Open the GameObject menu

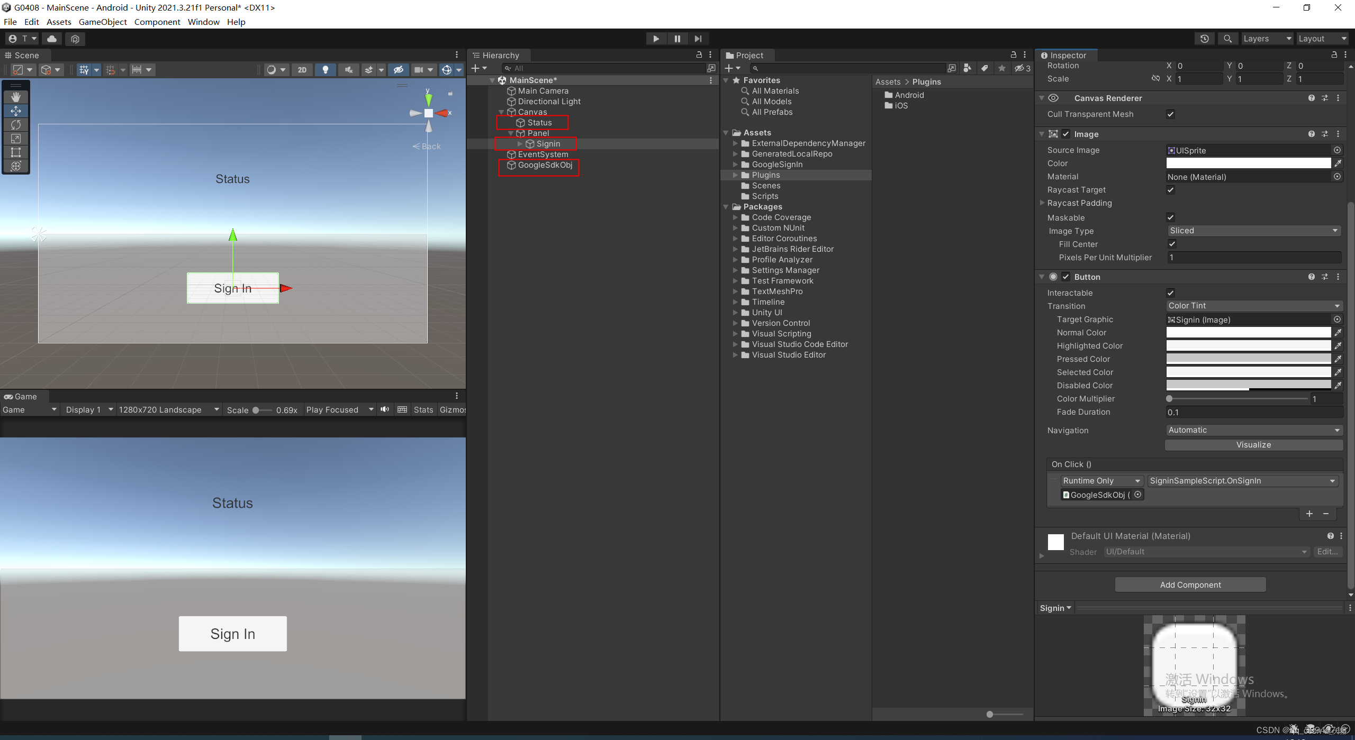point(103,22)
